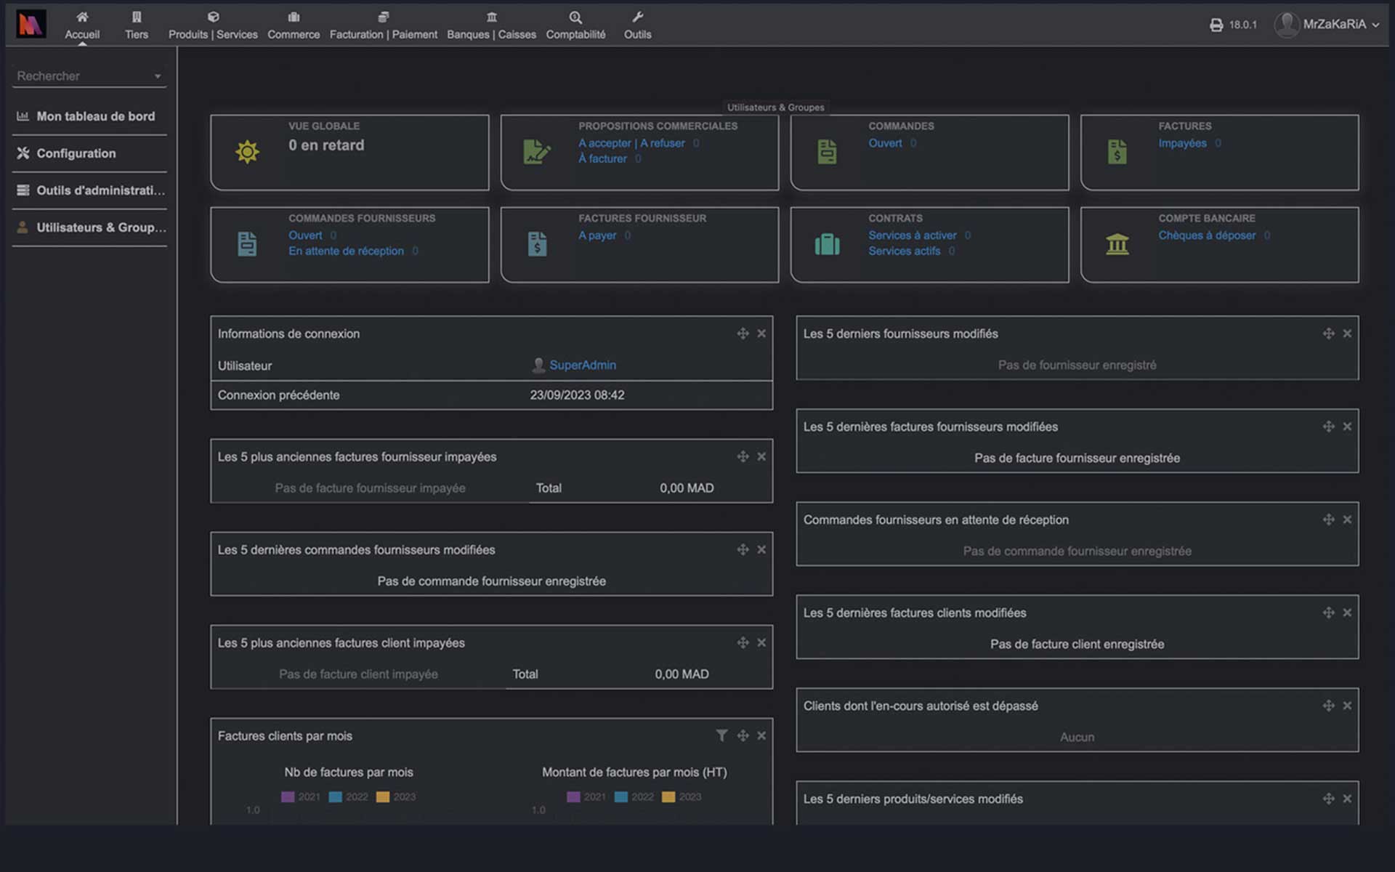This screenshot has height=872, width=1395.
Task: Click the Propositions Commerciales signature icon
Action: pos(537,152)
